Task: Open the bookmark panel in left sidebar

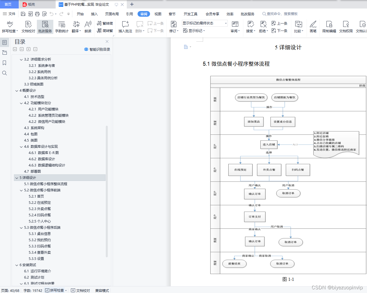Action: (x=5, y=63)
